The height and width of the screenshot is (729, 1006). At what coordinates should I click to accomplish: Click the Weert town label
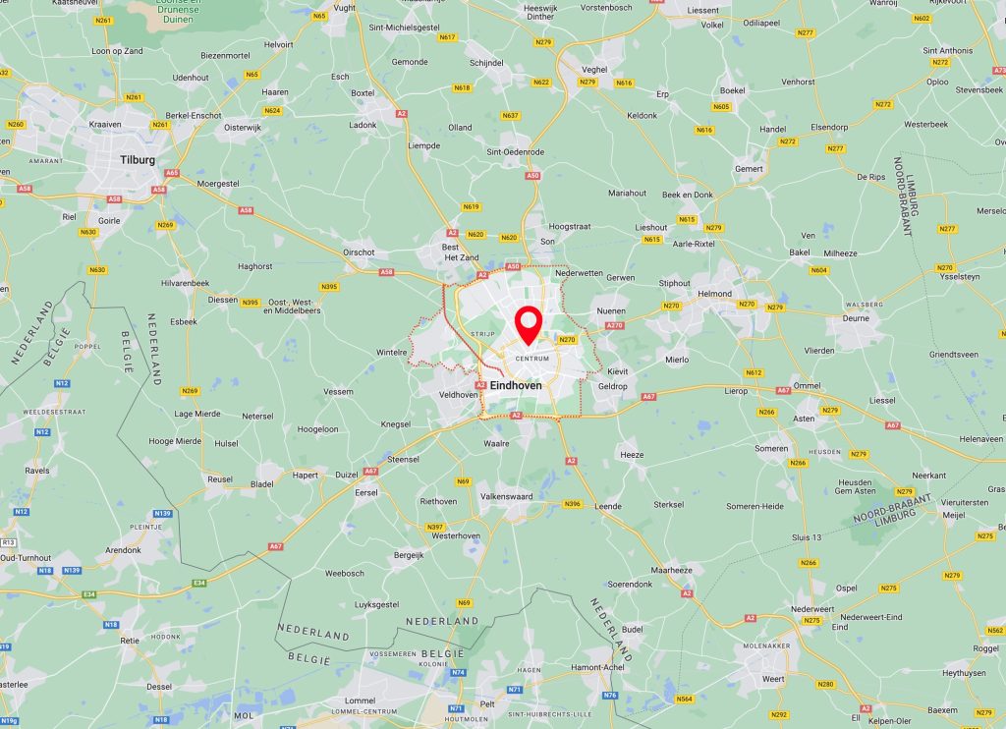click(773, 679)
